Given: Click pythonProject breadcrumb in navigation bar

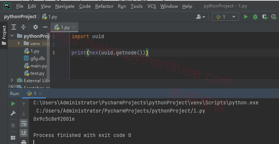Looking at the screenshot, I should click(20, 17).
